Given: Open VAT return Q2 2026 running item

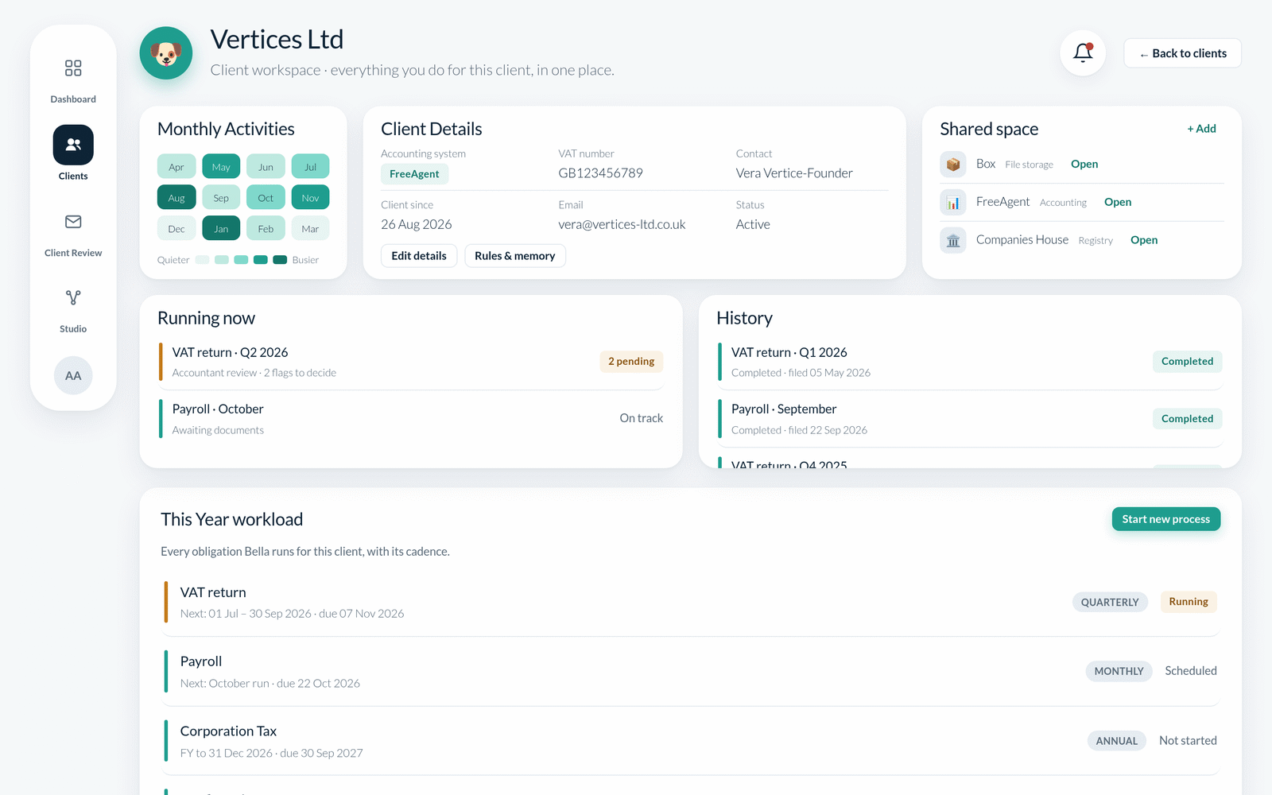Looking at the screenshot, I should pos(411,362).
